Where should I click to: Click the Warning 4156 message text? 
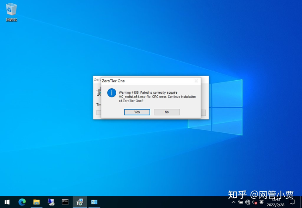click(157, 97)
